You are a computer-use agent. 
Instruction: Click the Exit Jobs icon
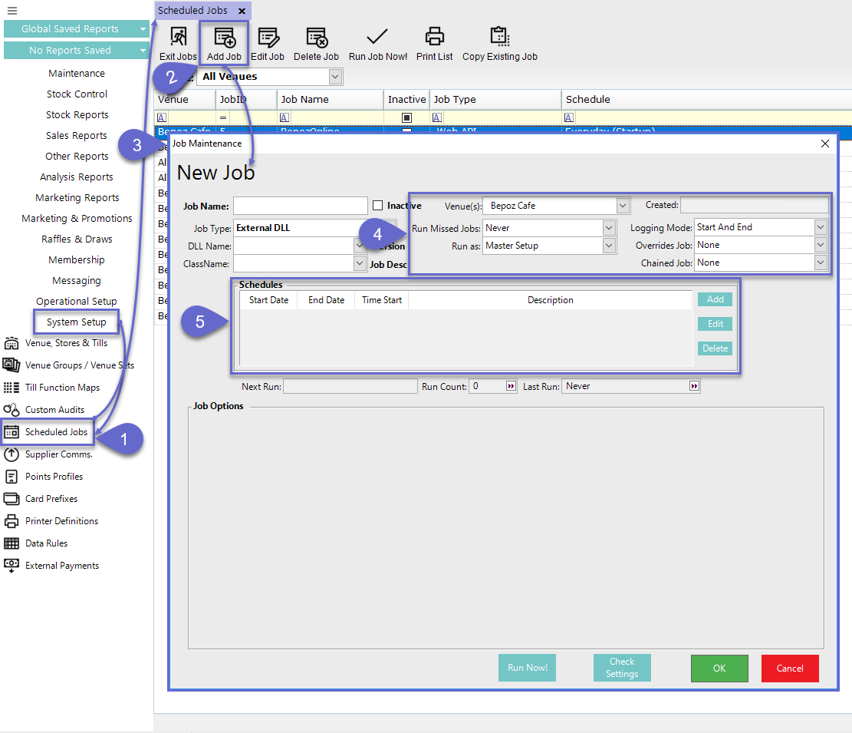(178, 38)
